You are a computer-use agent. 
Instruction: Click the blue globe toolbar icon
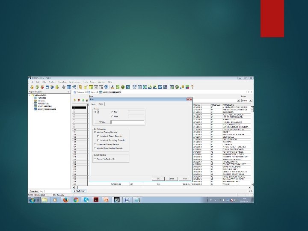point(106,87)
